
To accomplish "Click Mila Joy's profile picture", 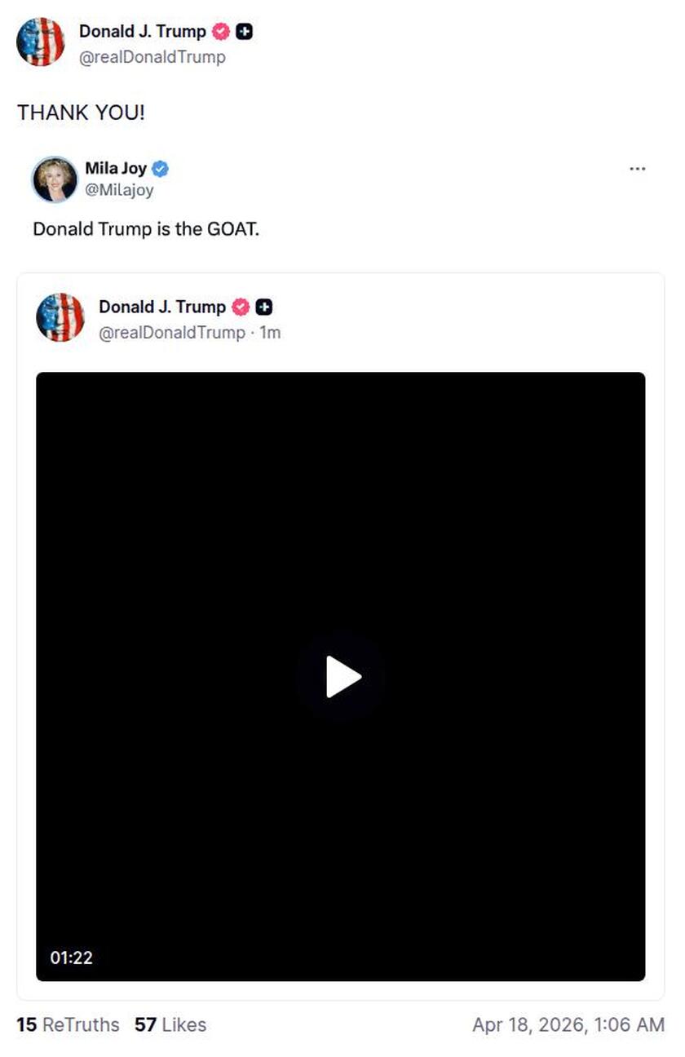I will pos(54,179).
